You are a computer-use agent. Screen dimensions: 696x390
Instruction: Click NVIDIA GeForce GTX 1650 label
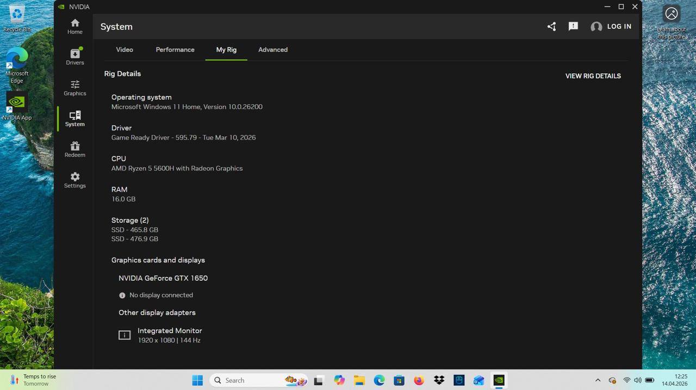click(163, 278)
